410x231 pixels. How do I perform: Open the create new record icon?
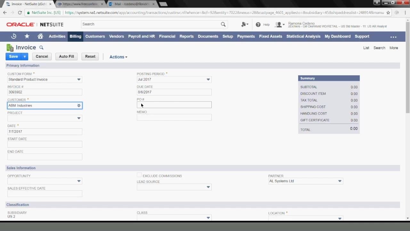245,24
